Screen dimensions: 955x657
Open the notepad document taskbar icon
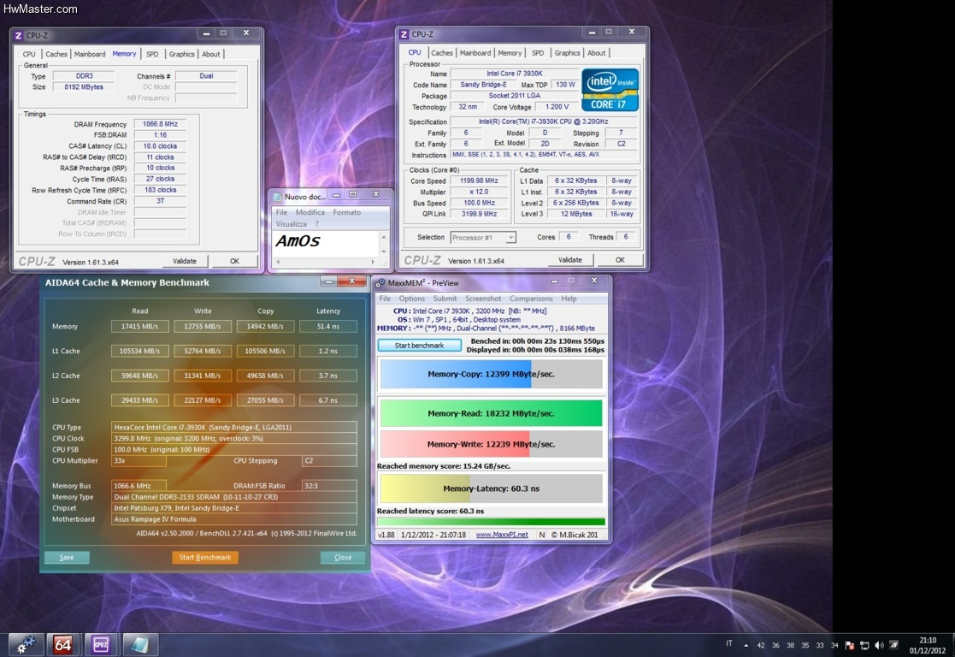click(x=139, y=644)
